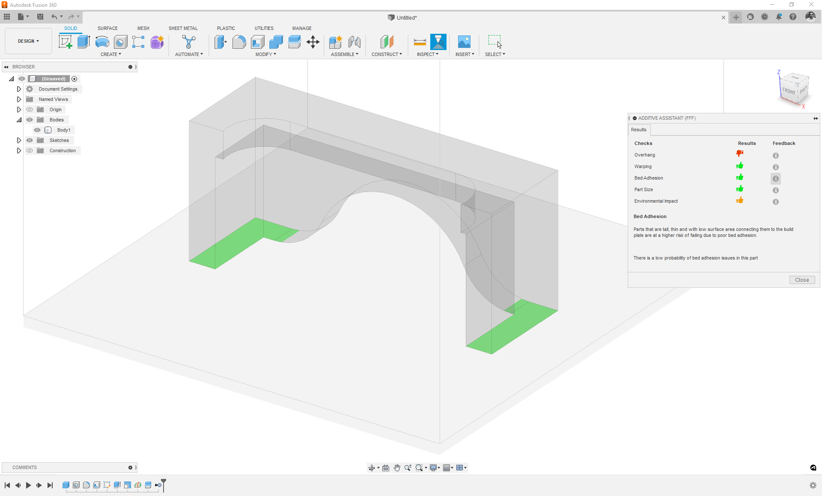Close the Additive Assistant panel

[801, 280]
